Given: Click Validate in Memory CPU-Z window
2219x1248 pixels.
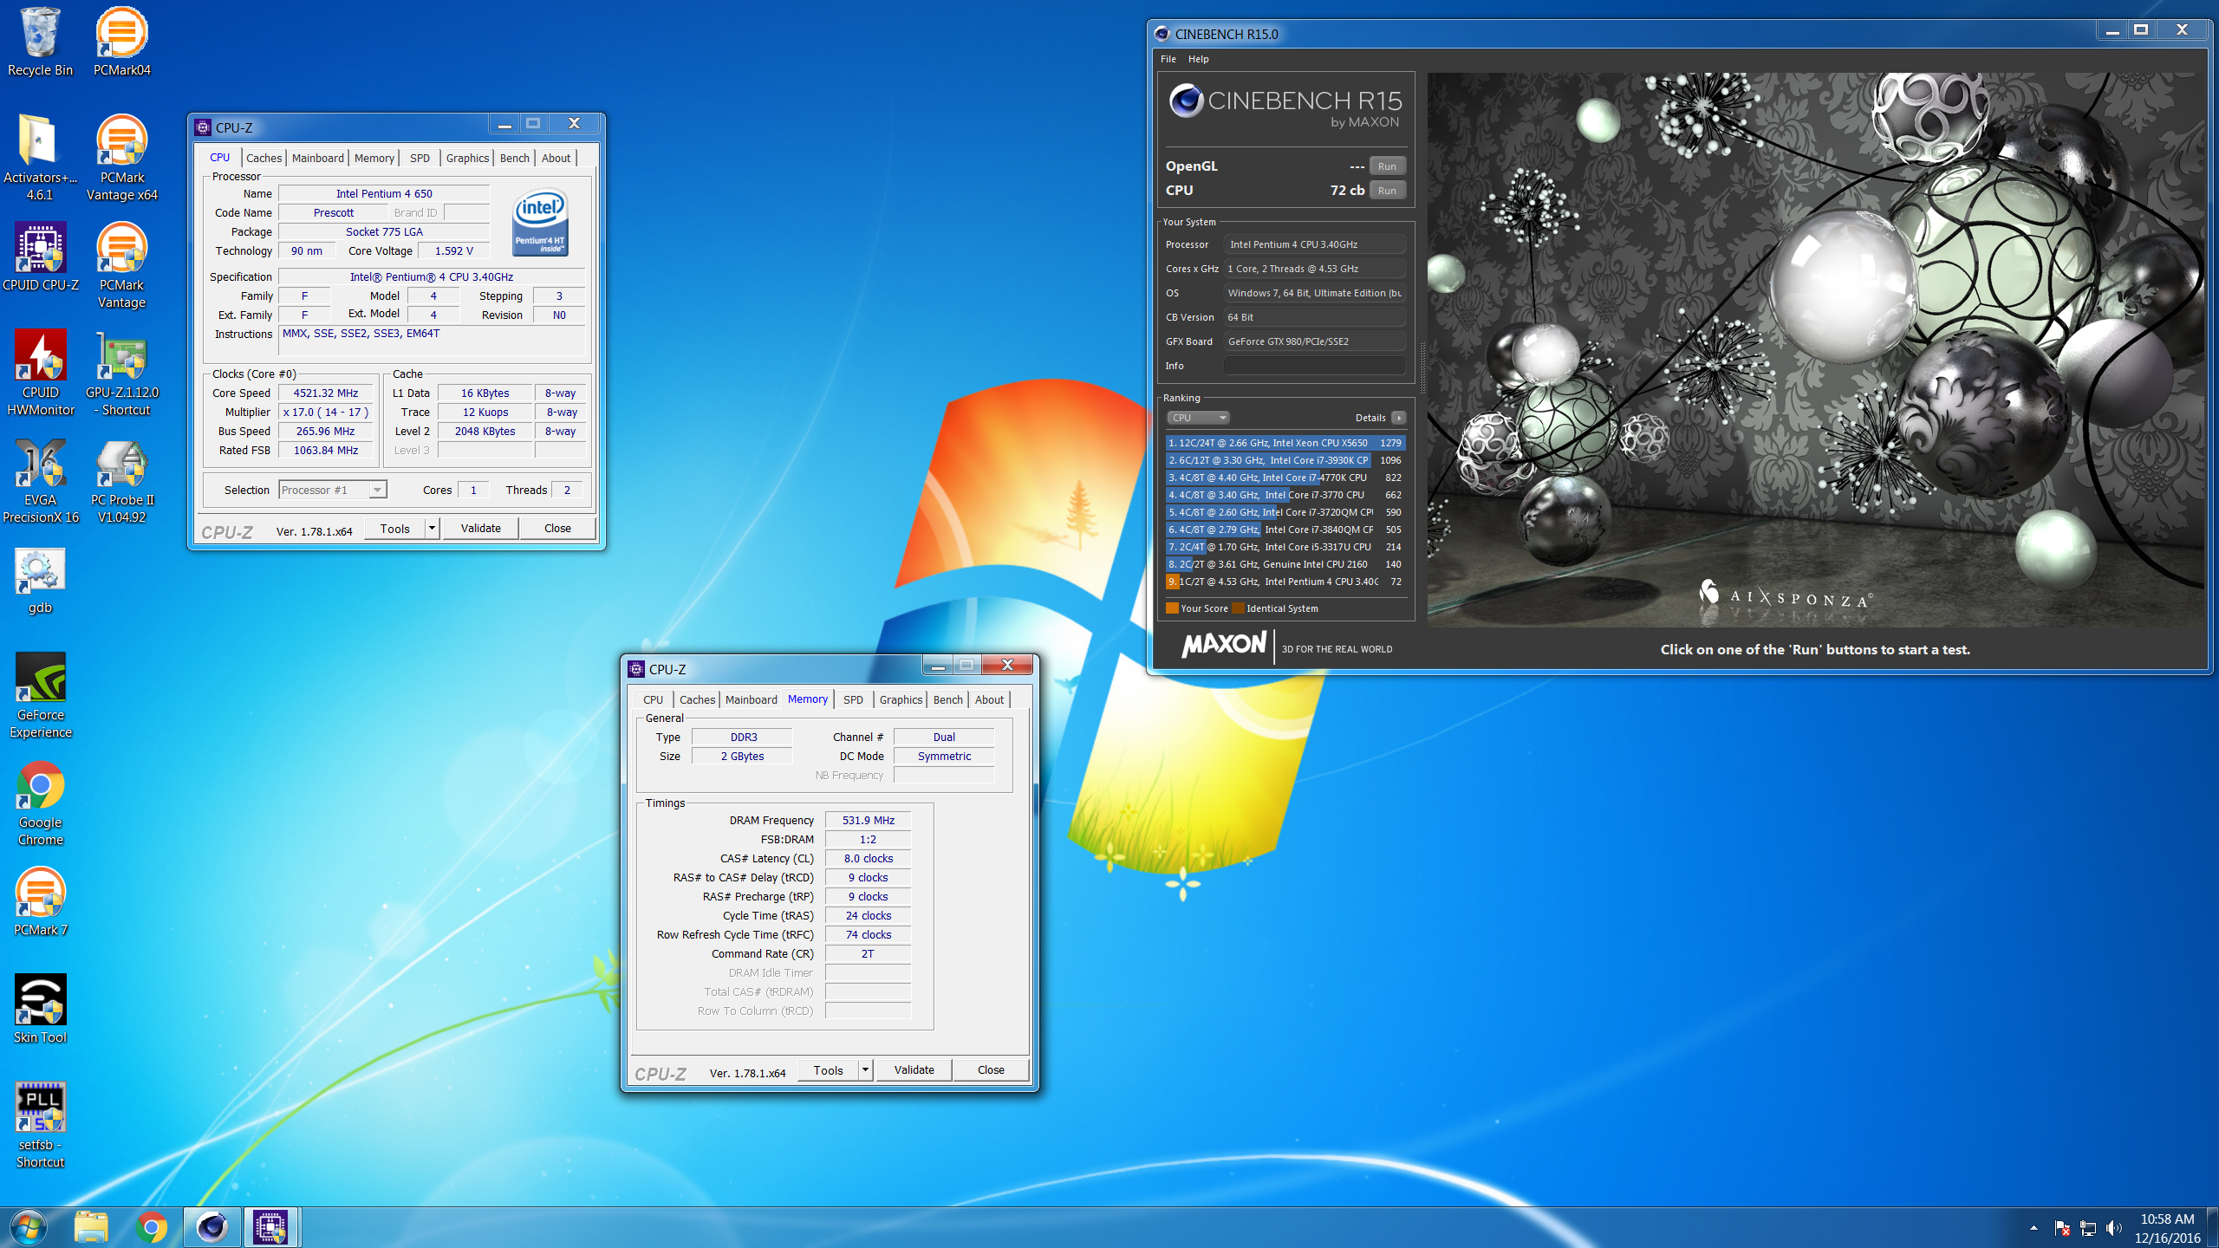Looking at the screenshot, I should [x=914, y=1069].
